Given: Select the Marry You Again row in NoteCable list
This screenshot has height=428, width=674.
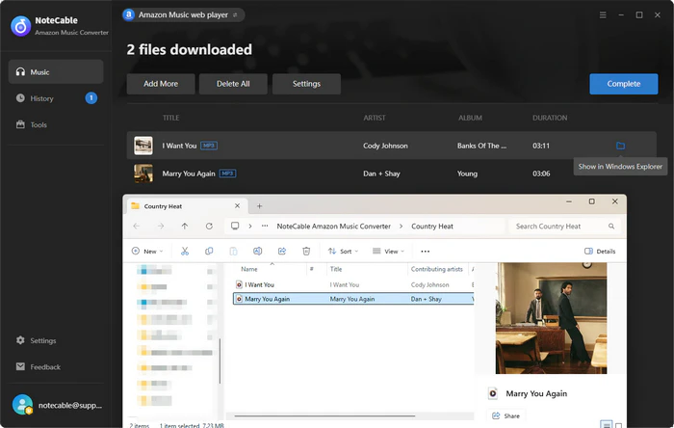Looking at the screenshot, I should pyautogui.click(x=391, y=174).
